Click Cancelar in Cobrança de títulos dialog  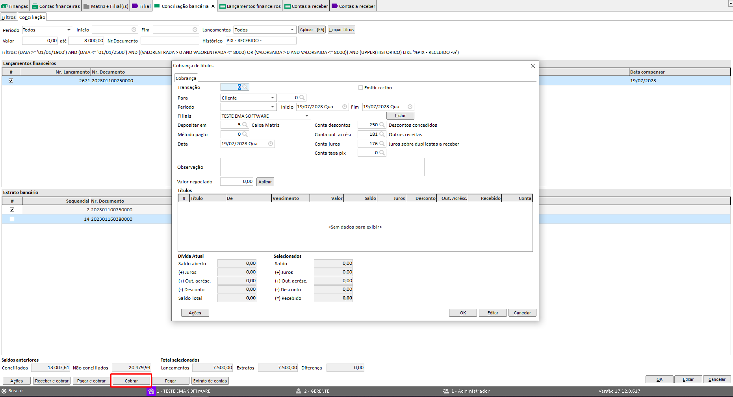coord(522,313)
